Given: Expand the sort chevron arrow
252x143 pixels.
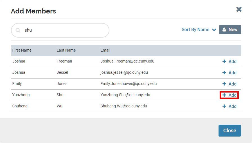Looking at the screenshot, I should 214,30.
